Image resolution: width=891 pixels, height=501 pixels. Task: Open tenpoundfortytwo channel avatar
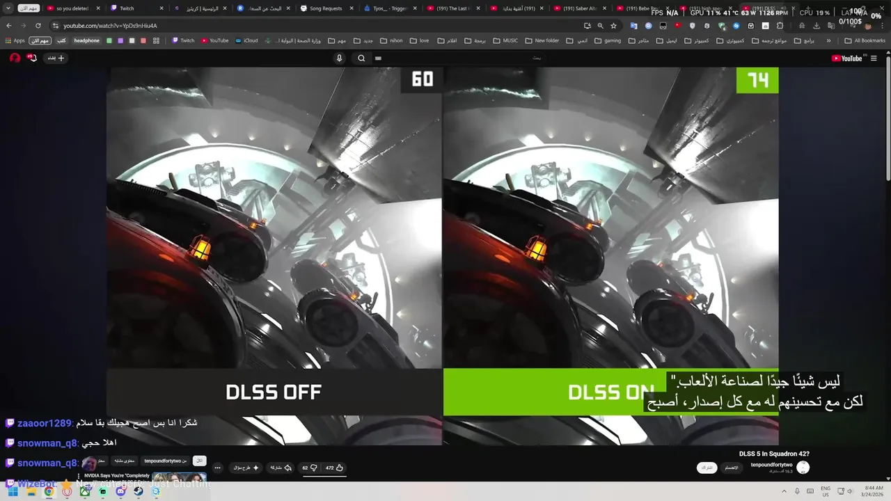point(803,468)
